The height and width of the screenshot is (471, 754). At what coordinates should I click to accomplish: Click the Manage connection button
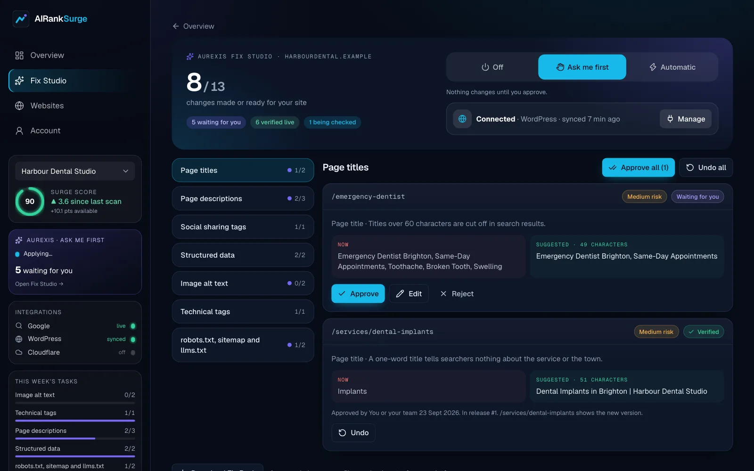tap(686, 119)
